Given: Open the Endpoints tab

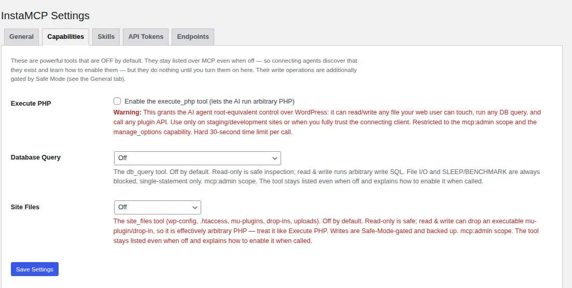Looking at the screenshot, I should point(193,37).
